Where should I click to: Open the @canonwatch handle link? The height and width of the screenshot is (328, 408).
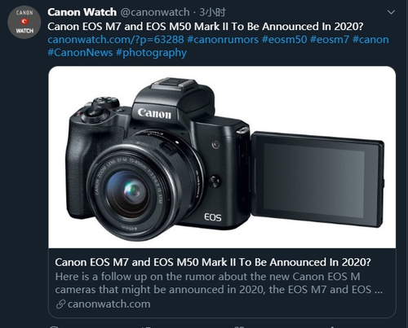tap(155, 12)
